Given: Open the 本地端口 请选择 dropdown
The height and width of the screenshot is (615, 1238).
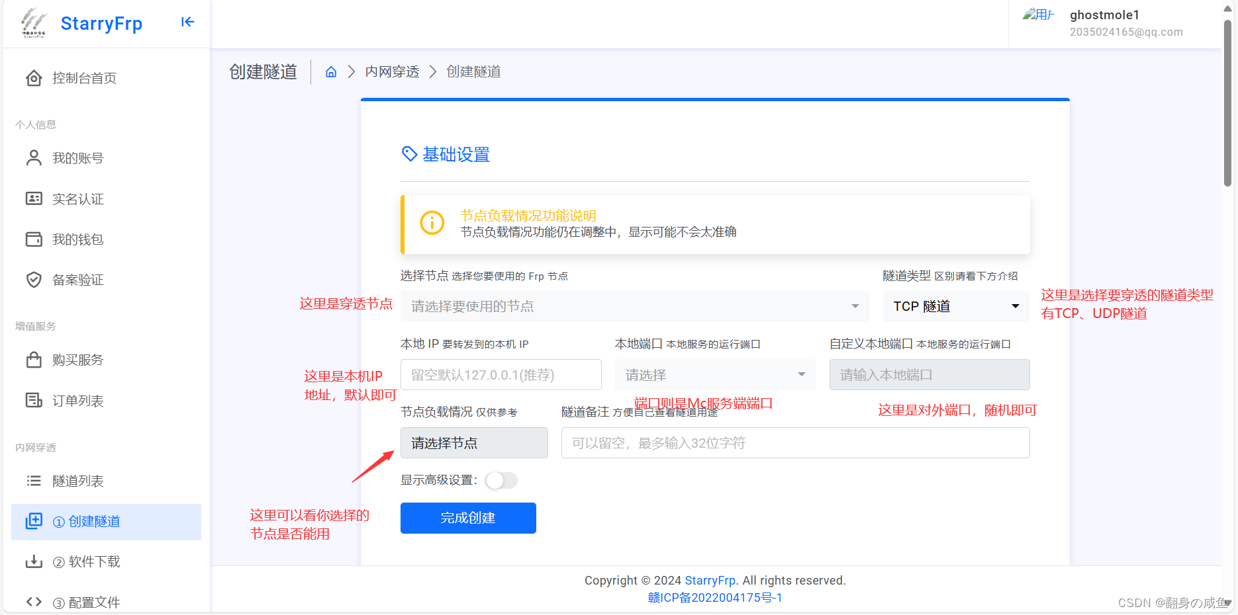Looking at the screenshot, I should (715, 375).
